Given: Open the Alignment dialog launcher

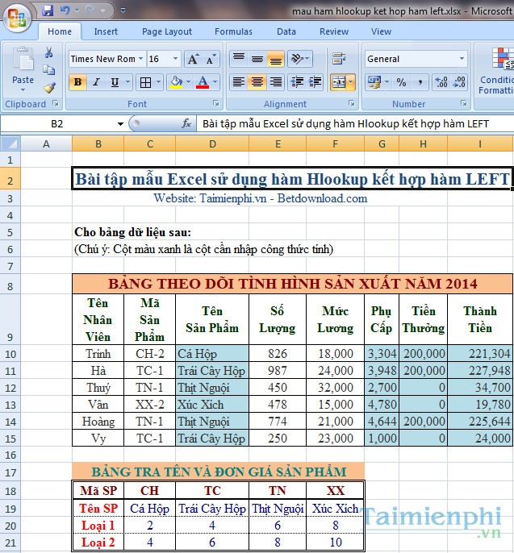Looking at the screenshot, I should [352, 103].
